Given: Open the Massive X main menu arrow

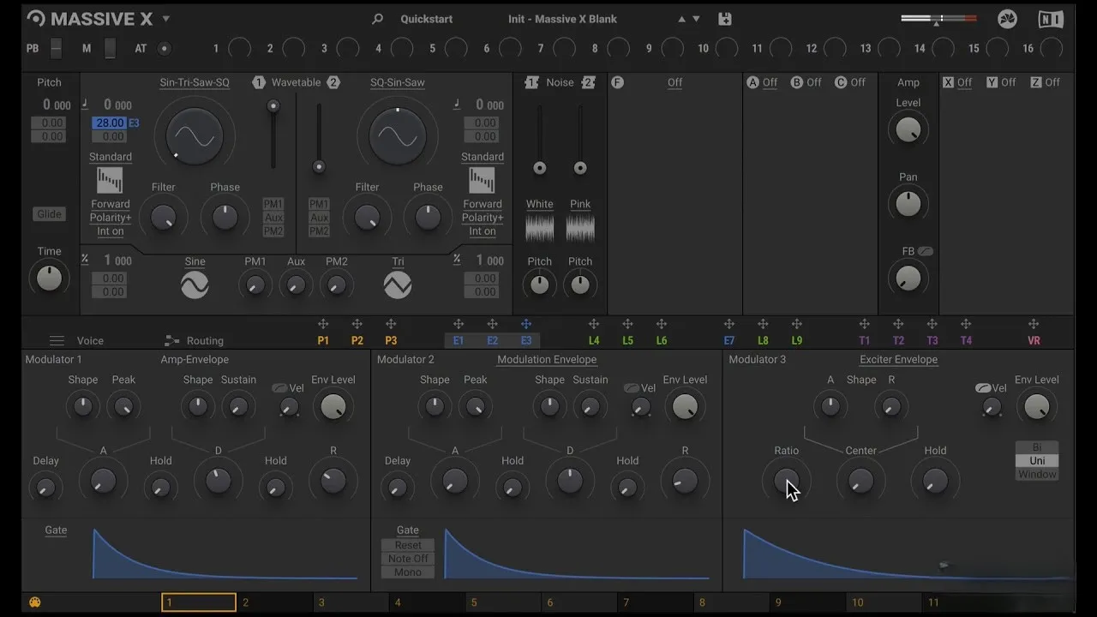Looking at the screenshot, I should [x=166, y=19].
